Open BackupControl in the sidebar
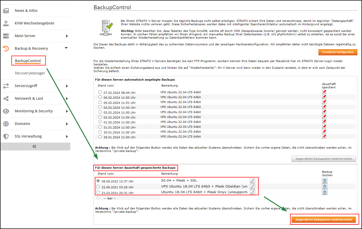 click(x=28, y=61)
